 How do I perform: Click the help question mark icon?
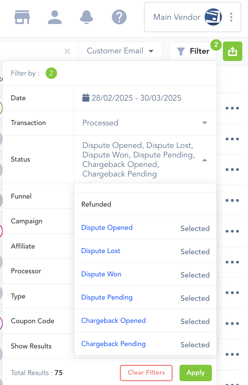click(x=119, y=17)
